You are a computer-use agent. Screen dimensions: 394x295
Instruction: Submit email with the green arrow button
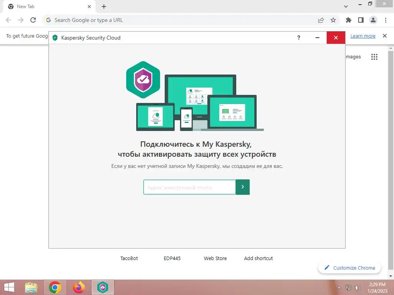[x=243, y=187]
